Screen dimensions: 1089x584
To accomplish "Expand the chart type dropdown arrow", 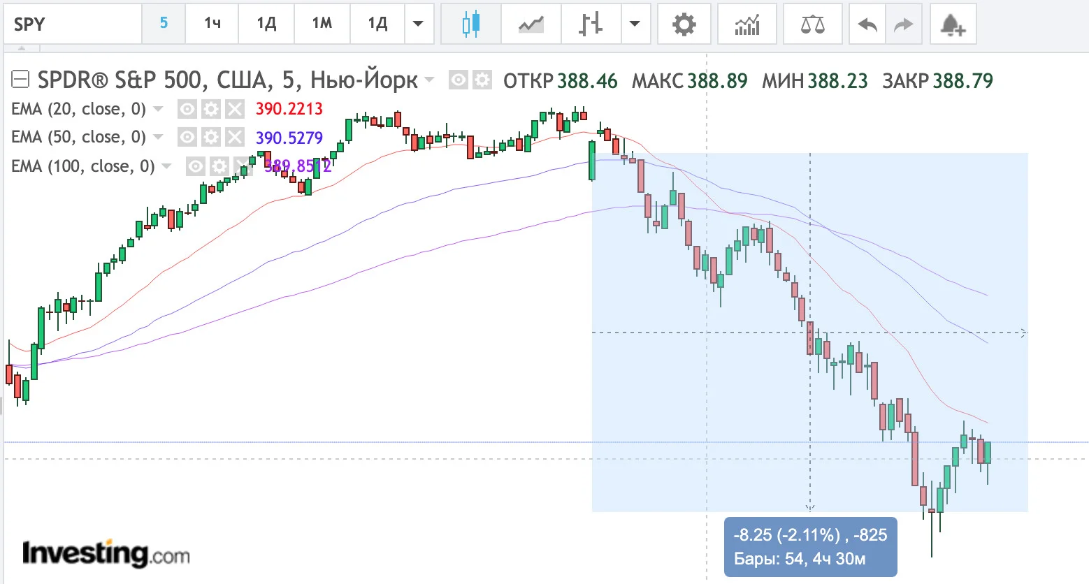I will click(x=635, y=24).
